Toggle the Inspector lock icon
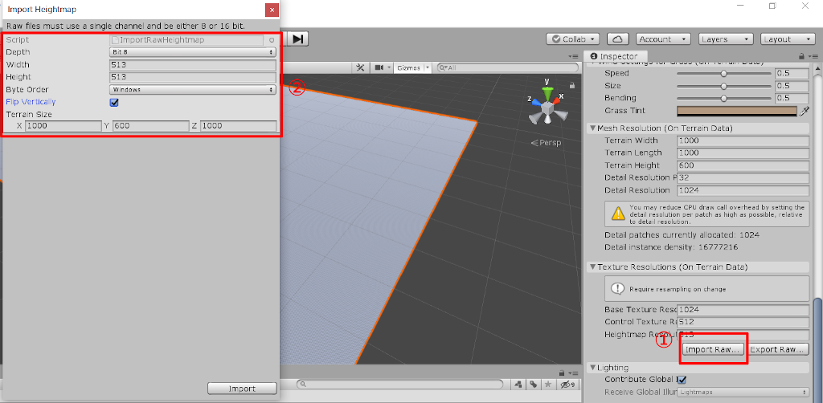The height and width of the screenshot is (403, 823). point(801,56)
